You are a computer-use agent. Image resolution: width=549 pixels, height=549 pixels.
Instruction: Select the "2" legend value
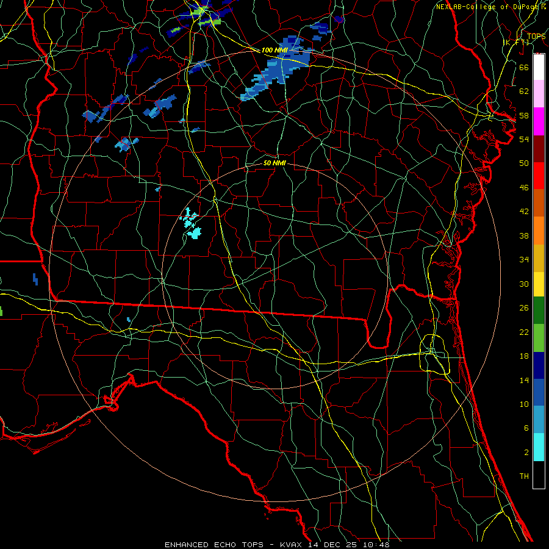526,453
